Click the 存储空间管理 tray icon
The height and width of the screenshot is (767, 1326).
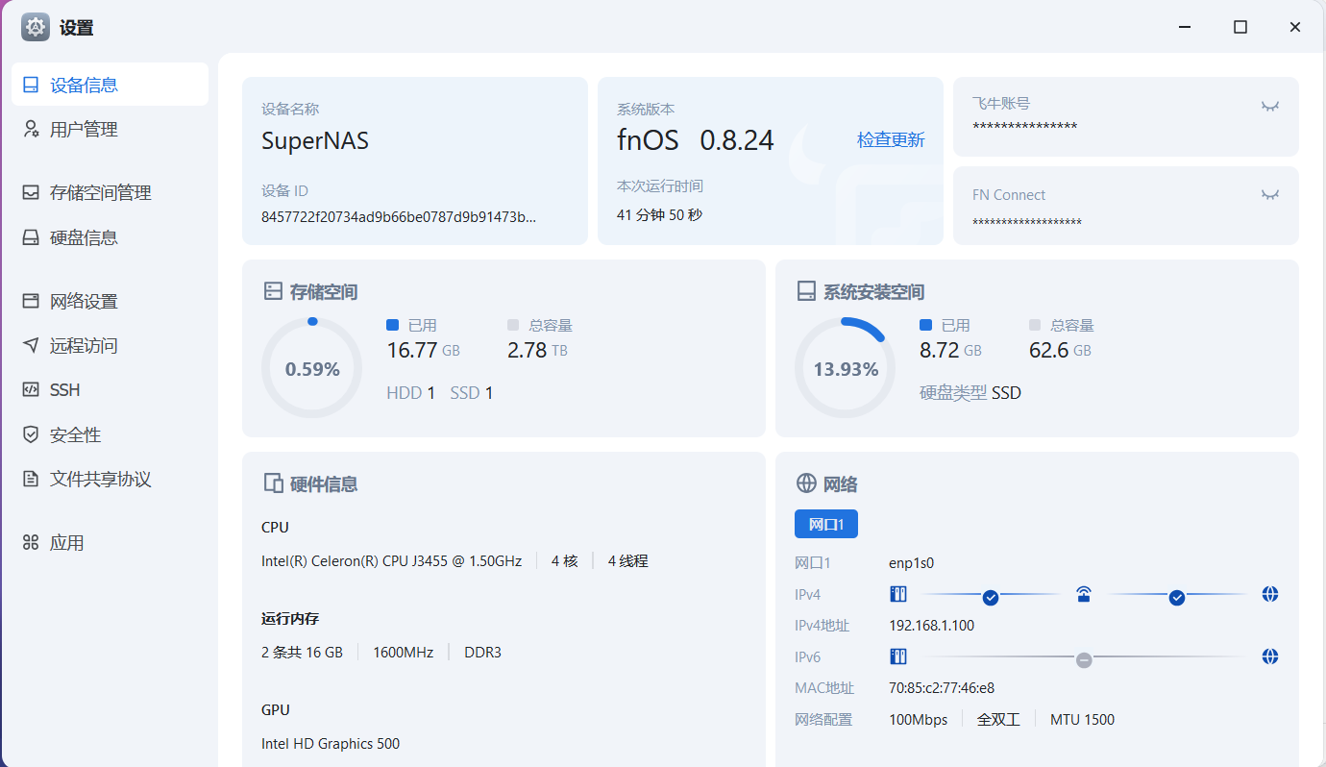point(31,192)
